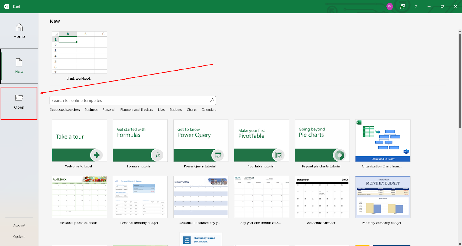Open the Personal monthly budget template
The width and height of the screenshot is (462, 246).
(x=140, y=197)
